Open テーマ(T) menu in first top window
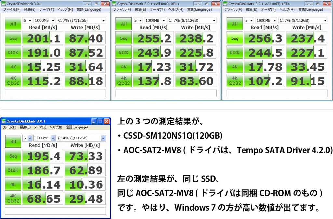Screen dimensions: 333x219 click(47, 9)
